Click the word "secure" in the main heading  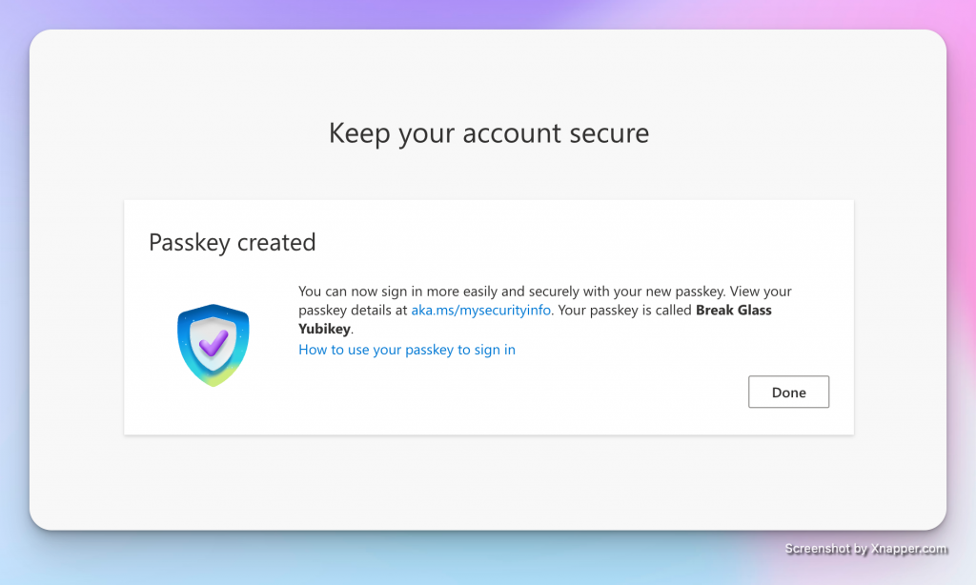(x=606, y=132)
